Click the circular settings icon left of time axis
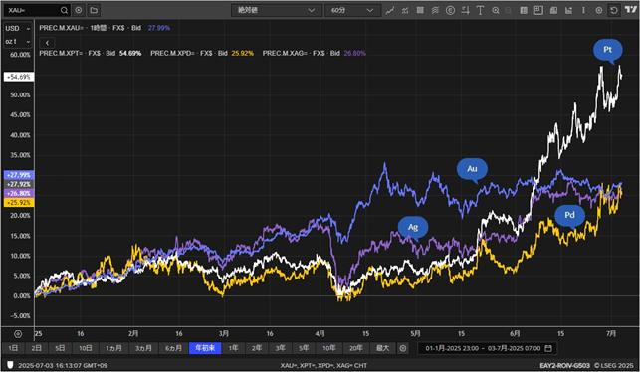 click(18, 334)
